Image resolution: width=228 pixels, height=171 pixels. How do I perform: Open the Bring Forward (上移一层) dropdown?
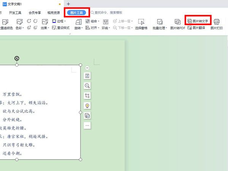click(123, 21)
